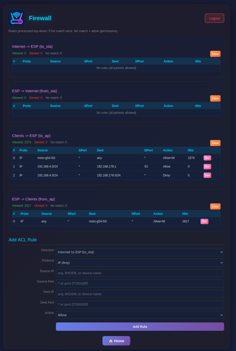The width and height of the screenshot is (236, 351).
Task: Click 'No rules' message in to_sta table
Action: 116,68
